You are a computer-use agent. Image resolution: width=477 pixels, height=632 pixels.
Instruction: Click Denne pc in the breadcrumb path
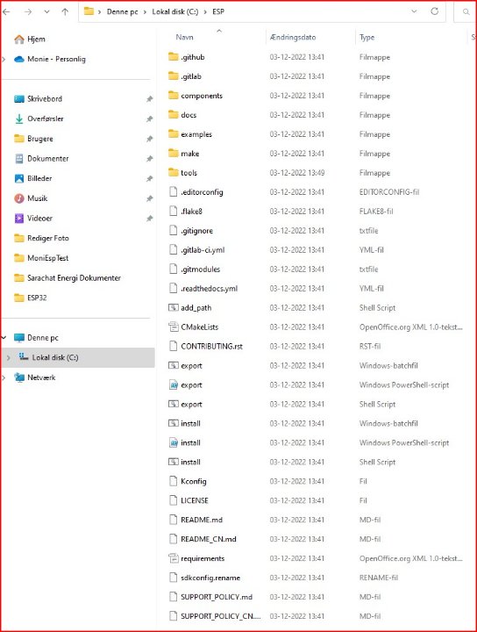123,11
